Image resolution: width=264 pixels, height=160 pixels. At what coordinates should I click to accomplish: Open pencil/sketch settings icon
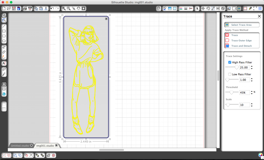point(250,8)
